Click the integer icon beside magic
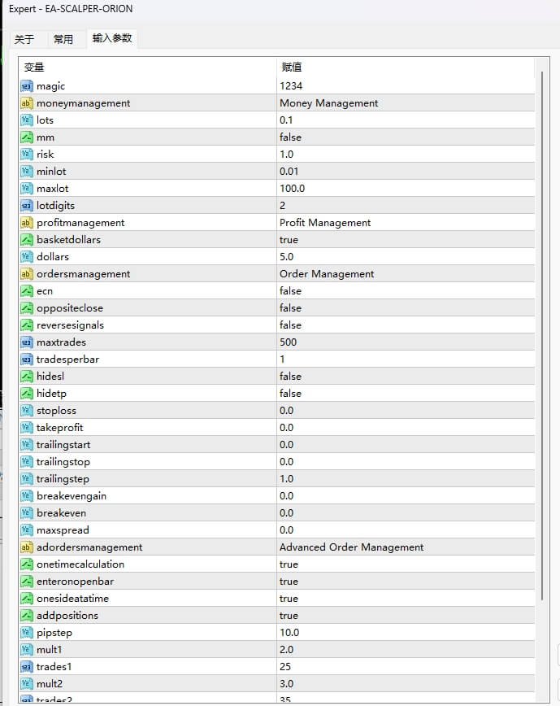Image resolution: width=560 pixels, height=706 pixels. (x=26, y=86)
